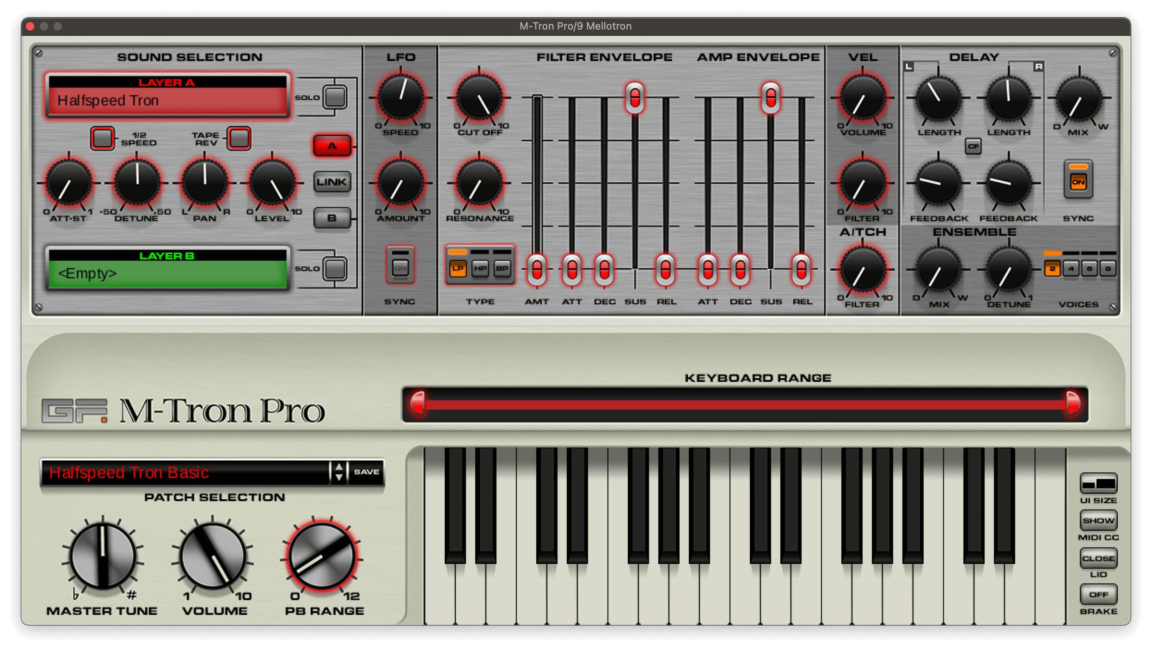Click the SAVE patch button
Screen dimensions: 1152x650
pos(367,472)
